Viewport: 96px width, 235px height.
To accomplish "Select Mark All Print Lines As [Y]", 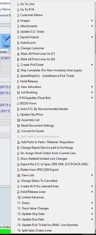I will click(x=52, y=54).
